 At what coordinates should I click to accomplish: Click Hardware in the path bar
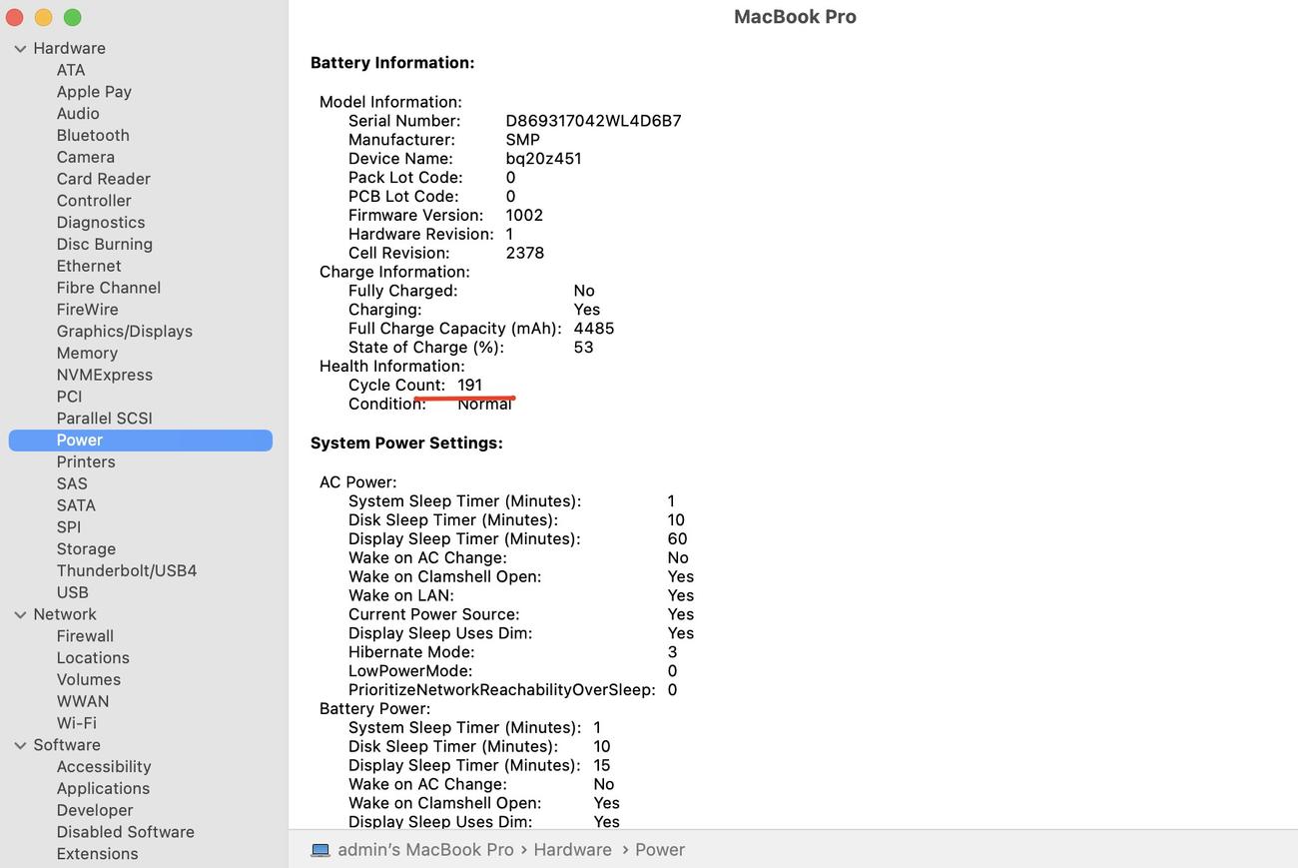pos(573,850)
